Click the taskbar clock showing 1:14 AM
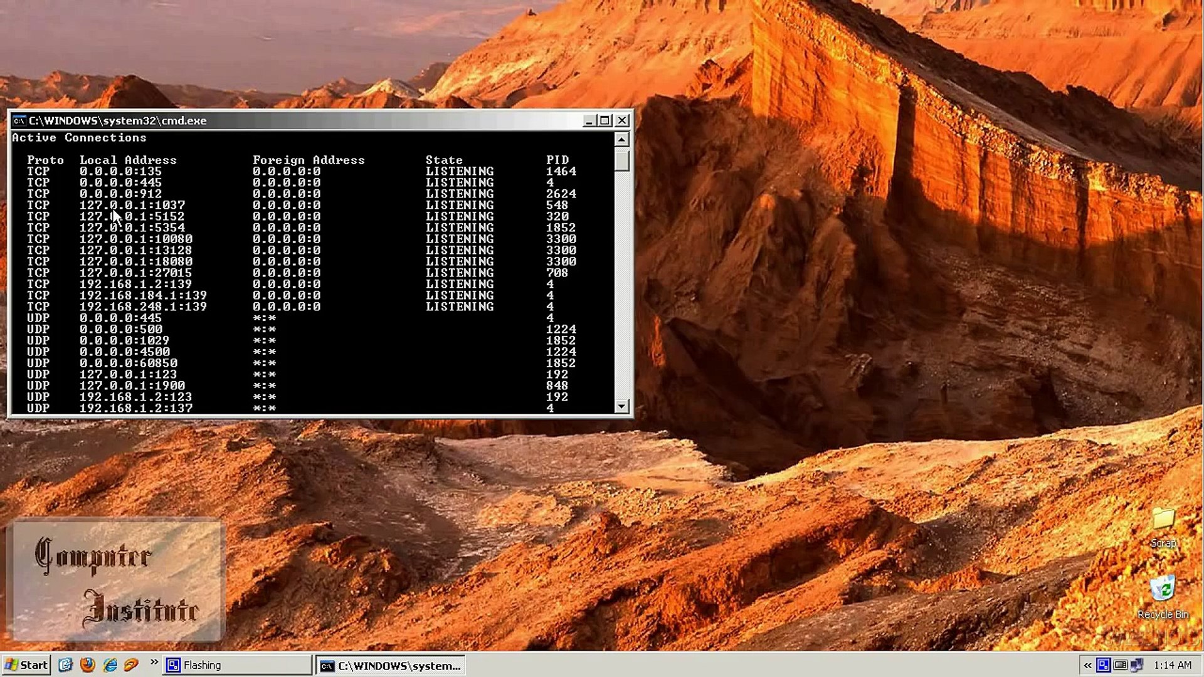This screenshot has width=1204, height=677. pos(1172,665)
